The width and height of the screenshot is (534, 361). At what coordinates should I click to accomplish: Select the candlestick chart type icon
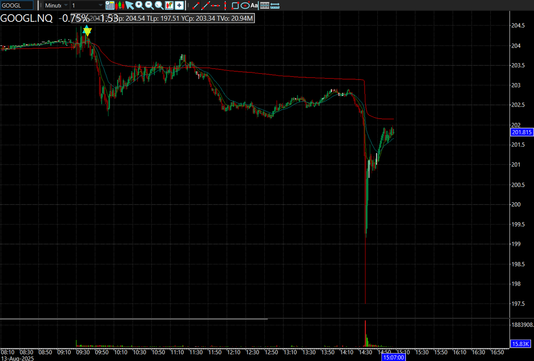tap(120, 5)
